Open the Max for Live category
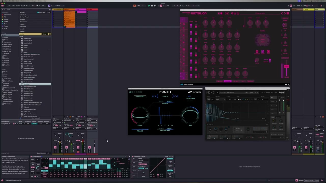The height and width of the screenshot is (183, 326). click(7, 51)
